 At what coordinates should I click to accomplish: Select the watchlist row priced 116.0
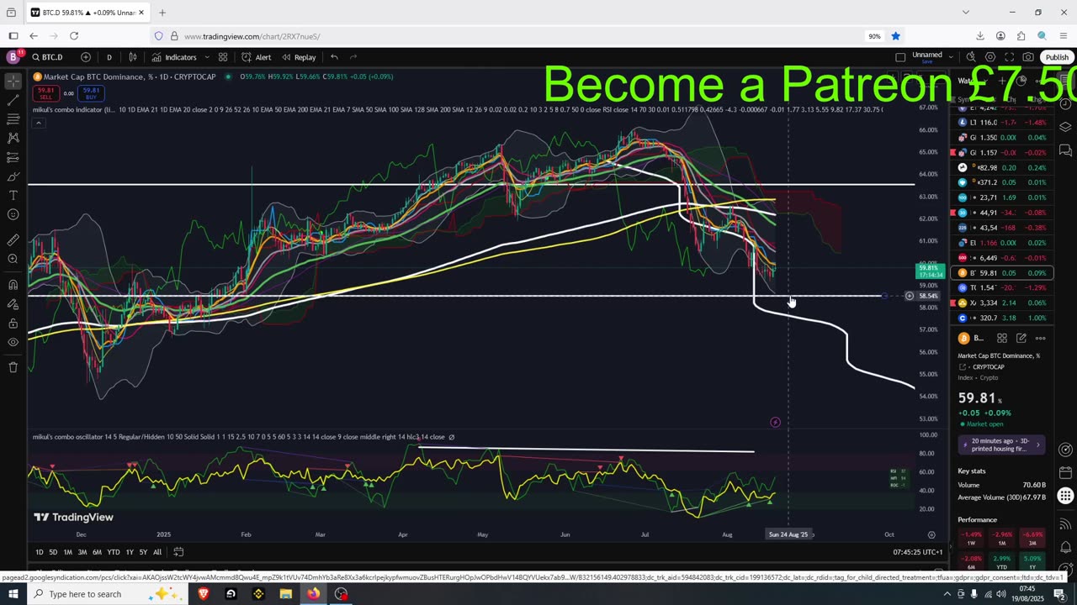tap(1000, 122)
